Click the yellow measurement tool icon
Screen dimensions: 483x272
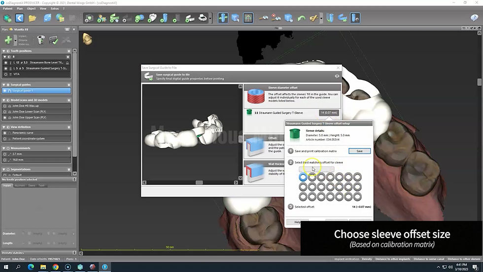tap(313, 18)
